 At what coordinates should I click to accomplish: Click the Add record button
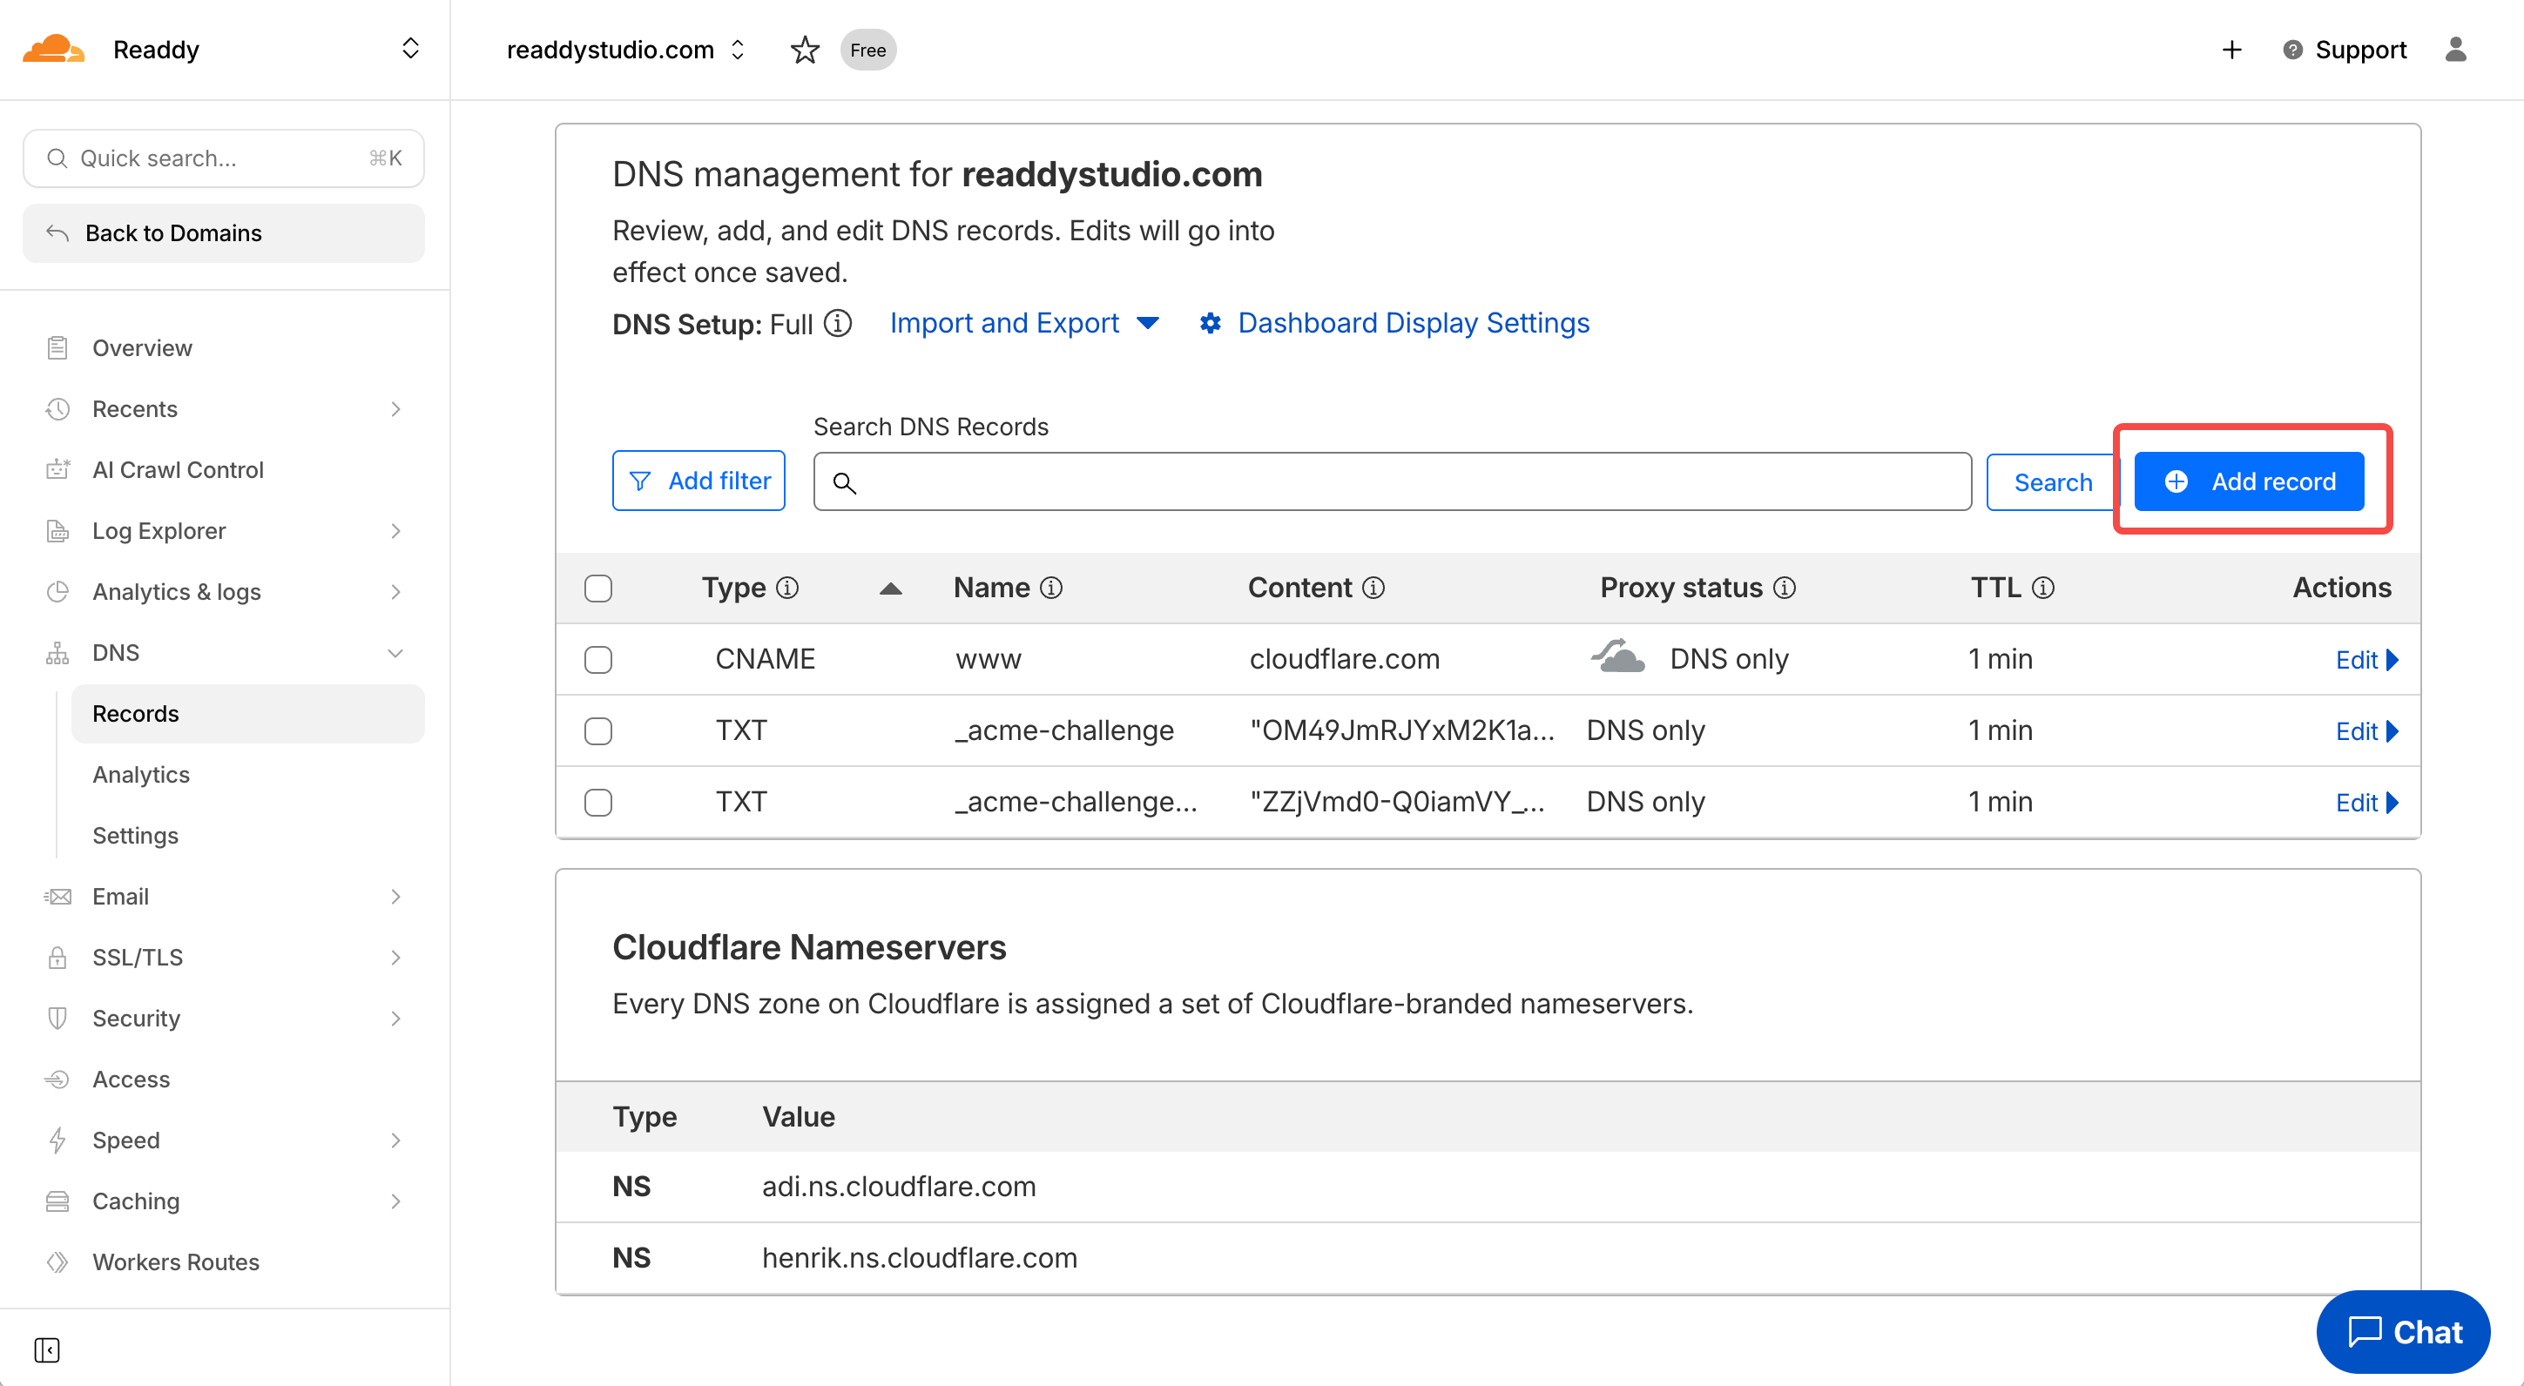pos(2249,481)
